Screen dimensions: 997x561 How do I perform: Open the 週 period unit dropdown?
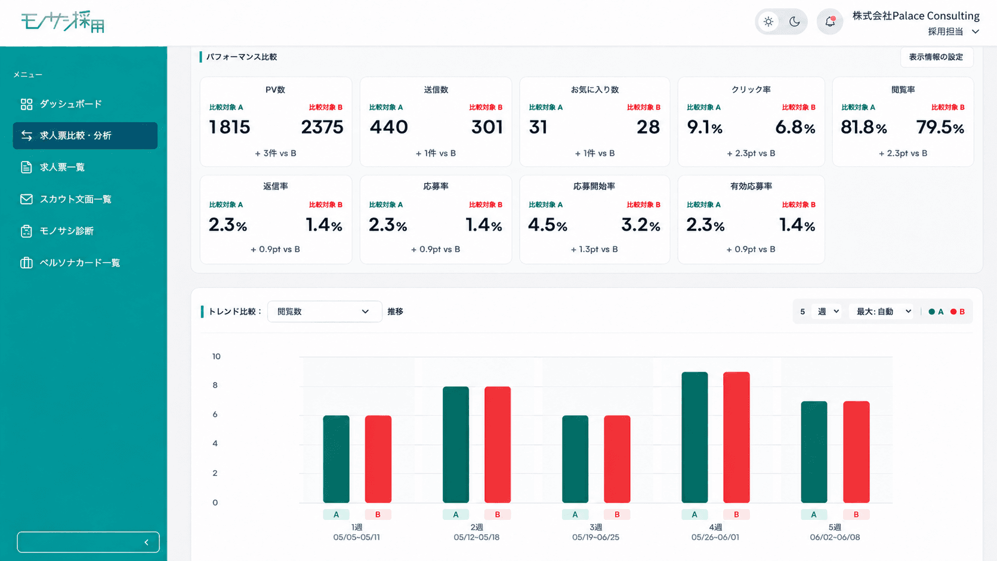pos(828,312)
